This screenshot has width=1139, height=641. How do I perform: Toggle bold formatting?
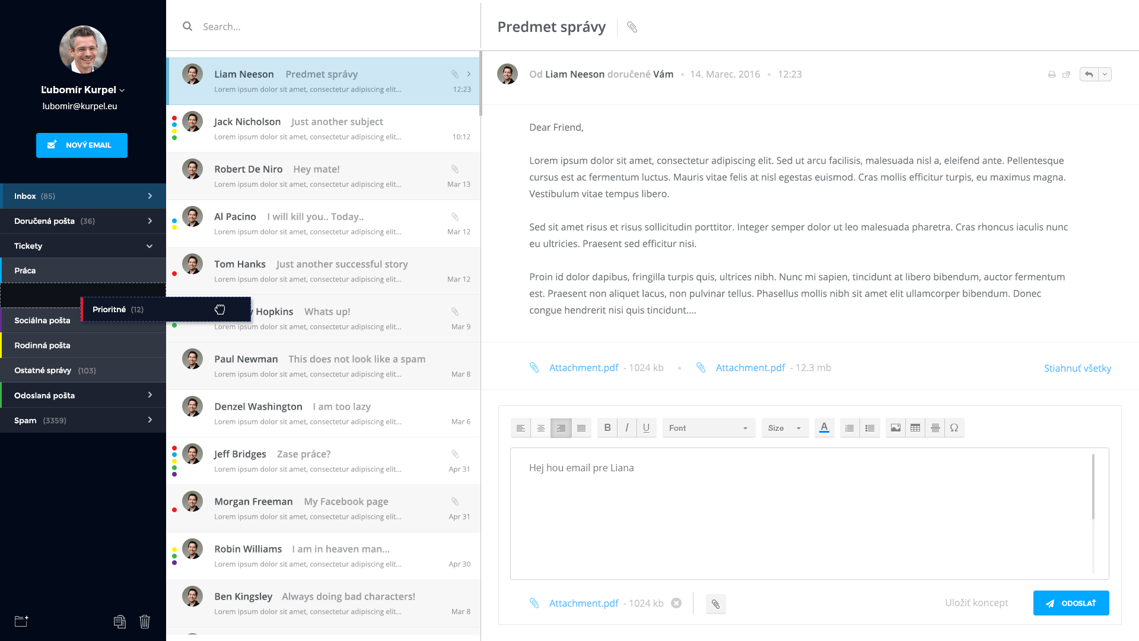tap(607, 428)
